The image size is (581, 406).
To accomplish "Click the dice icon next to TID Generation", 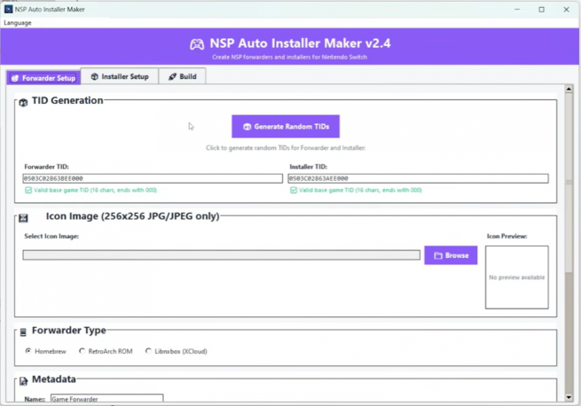I will tap(23, 102).
